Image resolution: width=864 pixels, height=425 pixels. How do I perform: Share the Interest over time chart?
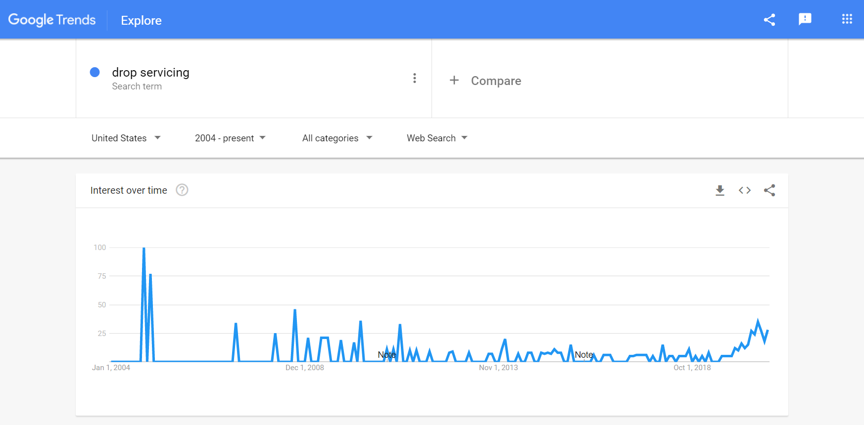tap(769, 190)
